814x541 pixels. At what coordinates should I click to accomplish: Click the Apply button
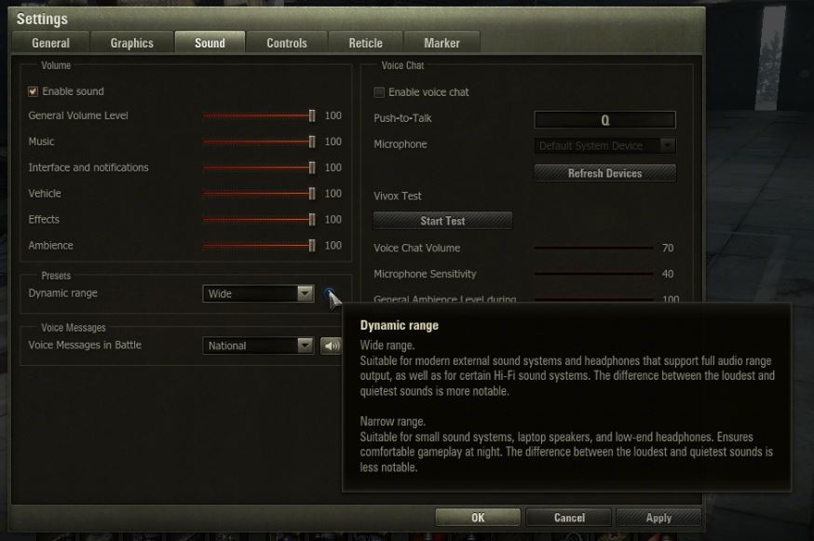click(658, 518)
